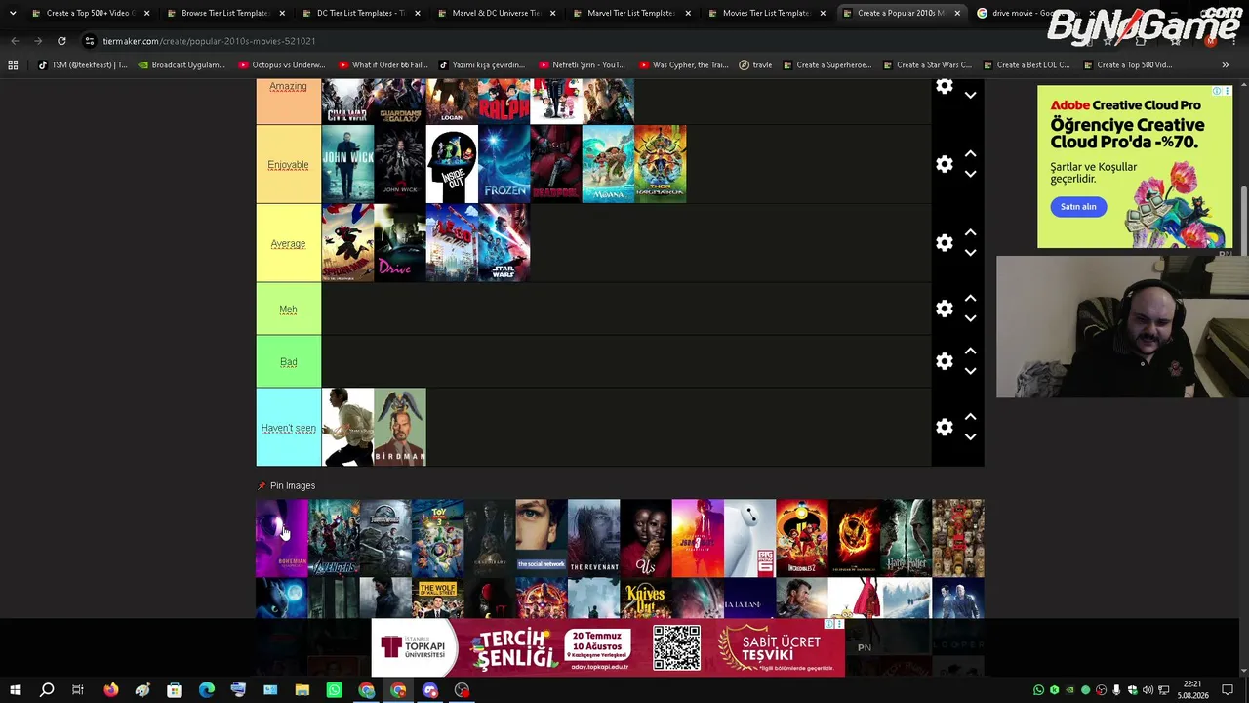Image resolution: width=1249 pixels, height=703 pixels.
Task: Open Firefox from the taskbar
Action: click(110, 690)
